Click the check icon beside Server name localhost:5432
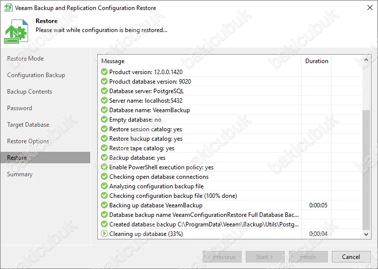Image resolution: width=378 pixels, height=269 pixels. tap(104, 100)
